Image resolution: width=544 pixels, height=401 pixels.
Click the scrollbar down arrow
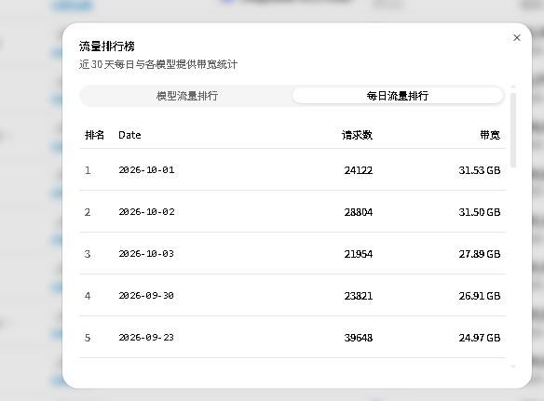[513, 367]
